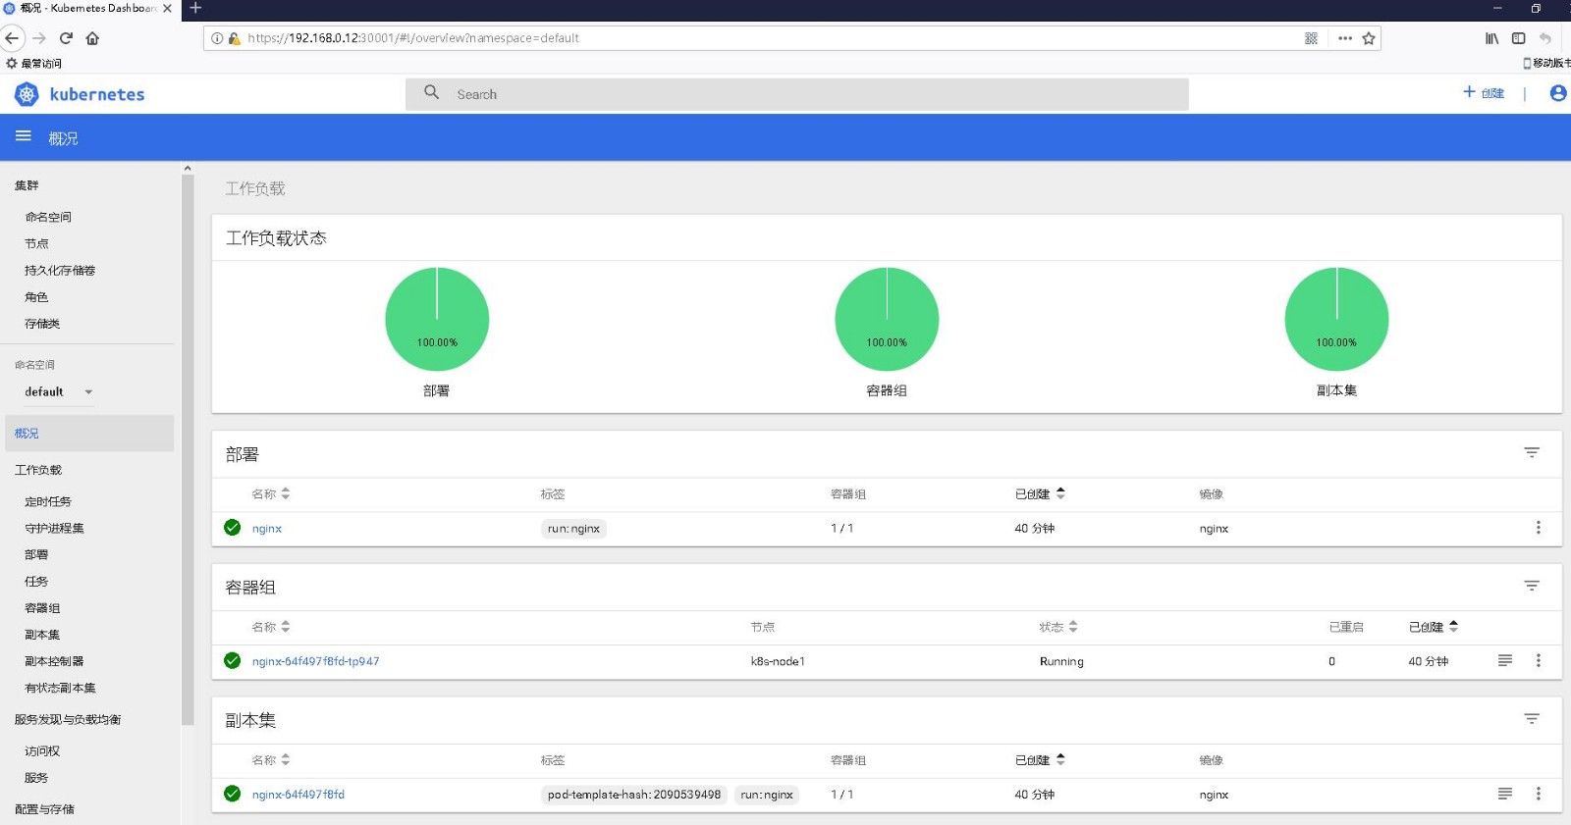Sort pods by 已创建 column
1571x825 pixels.
[1434, 627]
